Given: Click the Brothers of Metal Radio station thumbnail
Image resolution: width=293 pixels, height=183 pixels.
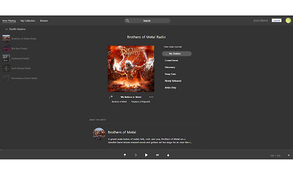Looking at the screenshot, I should [6, 38].
